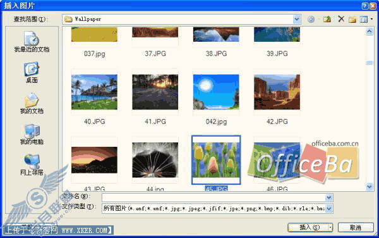Expand the Wallpaper look-in dropdown
379x238 pixels.
pos(297,19)
